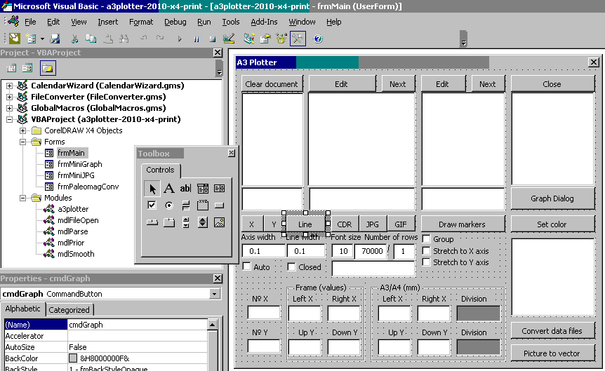605x371 pixels.
Task: Select the Alphabetic properties tab
Action: (x=22, y=309)
